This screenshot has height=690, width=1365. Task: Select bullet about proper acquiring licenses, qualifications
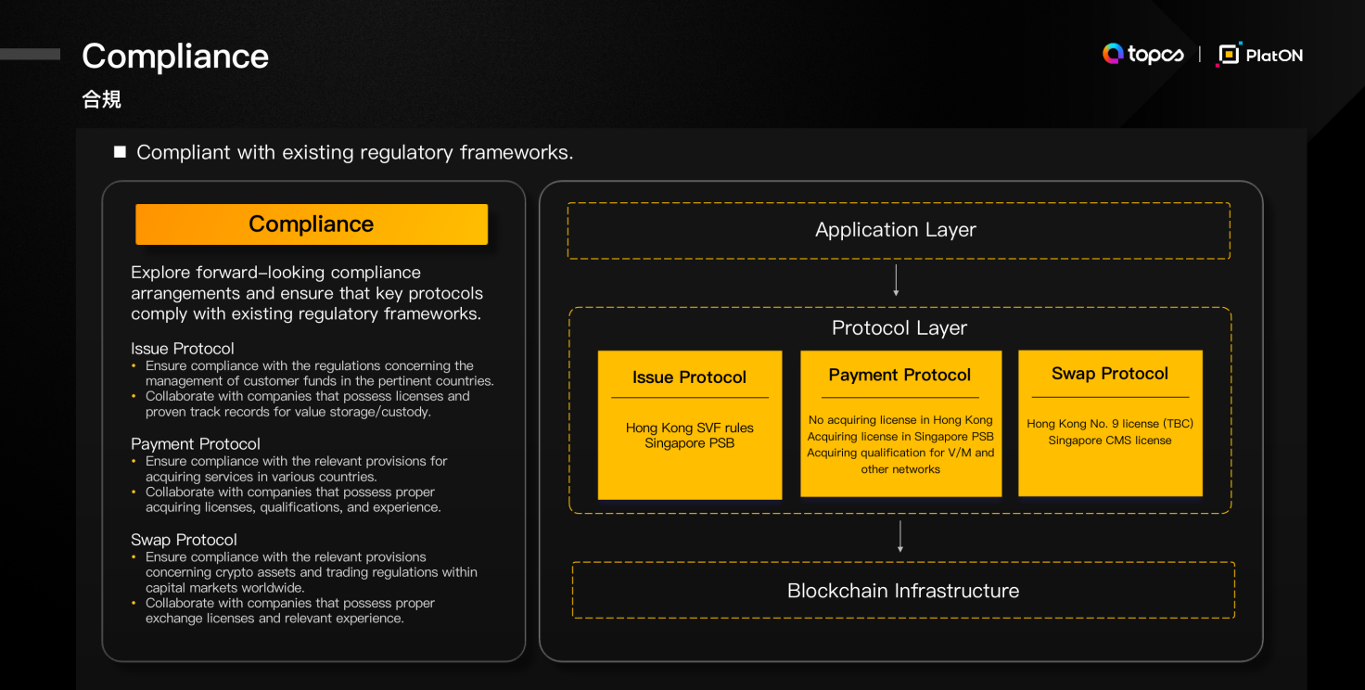[x=293, y=500]
